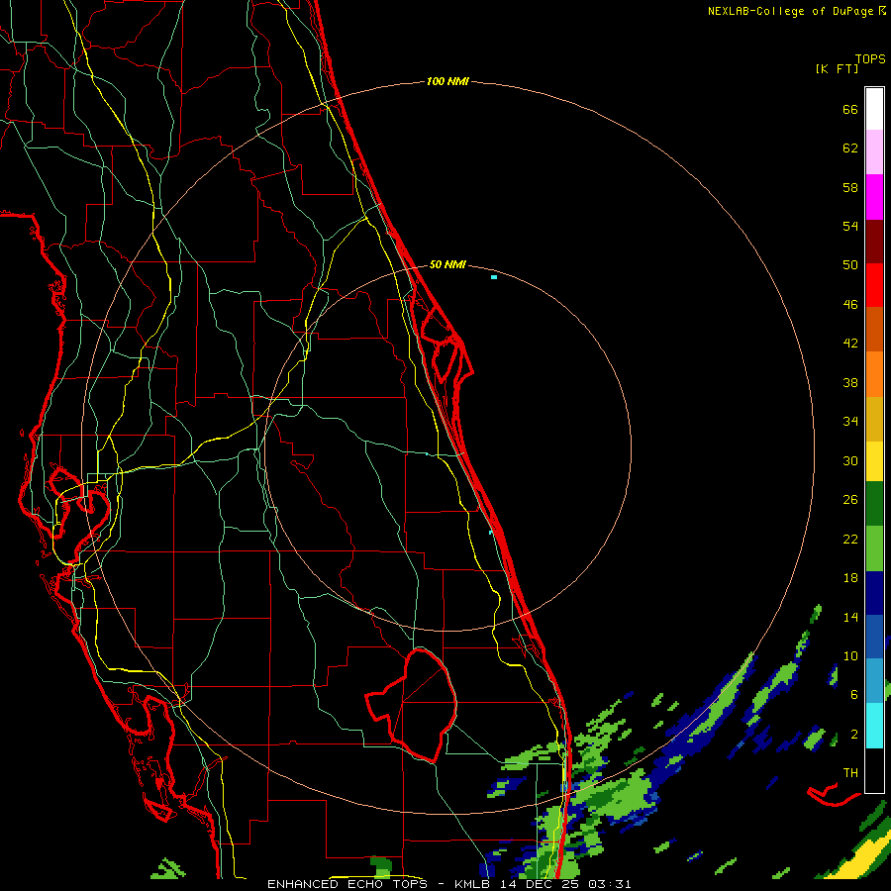Image resolution: width=891 pixels, height=891 pixels.
Task: Select legend value 10
Action: 850,656
